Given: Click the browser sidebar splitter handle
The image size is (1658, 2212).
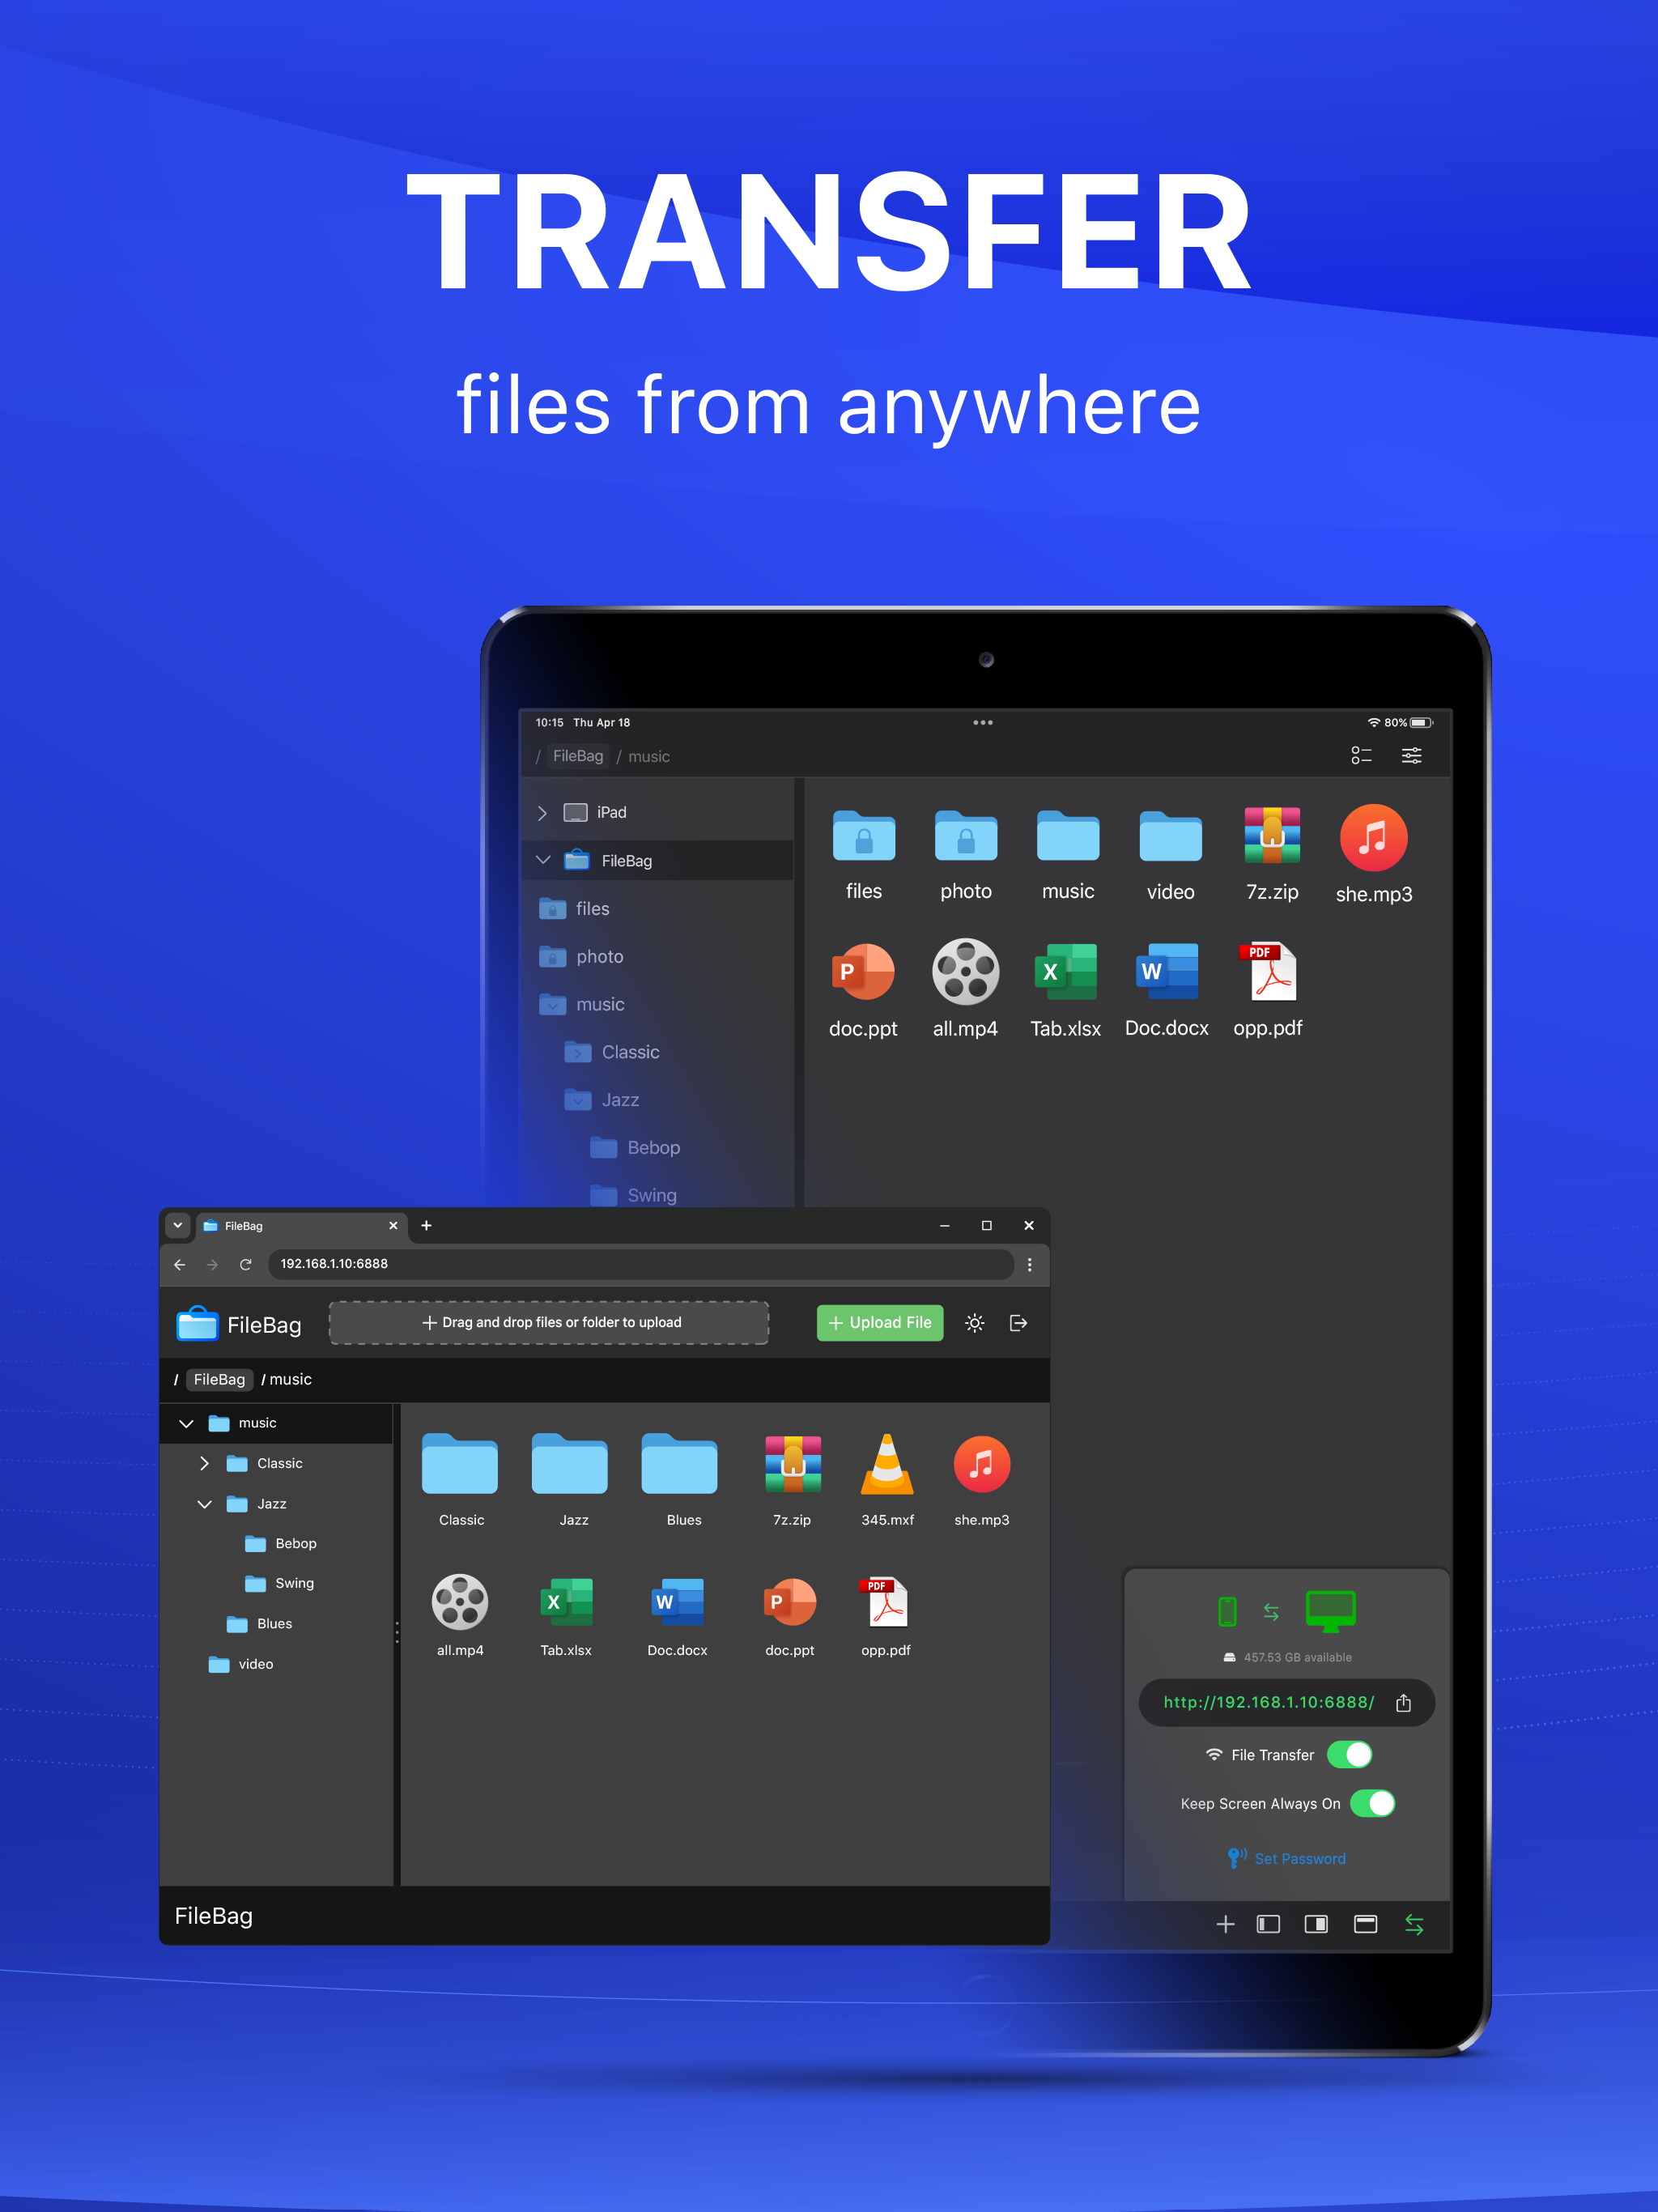Looking at the screenshot, I should pyautogui.click(x=397, y=1632).
